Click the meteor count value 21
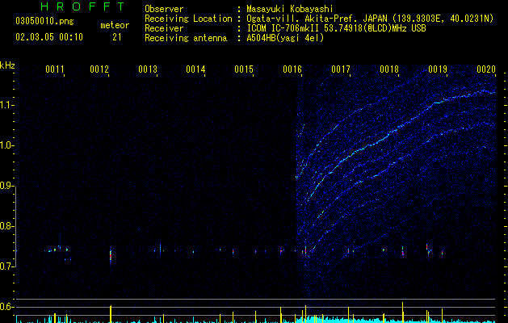This screenshot has width=508, height=323. [x=117, y=37]
